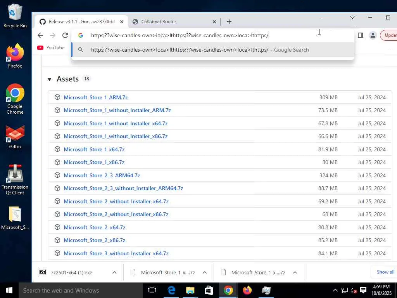Image resolution: width=397 pixels, height=298 pixels.
Task: Open the Transmission Qt Client desktop shortcut
Action: click(x=15, y=180)
